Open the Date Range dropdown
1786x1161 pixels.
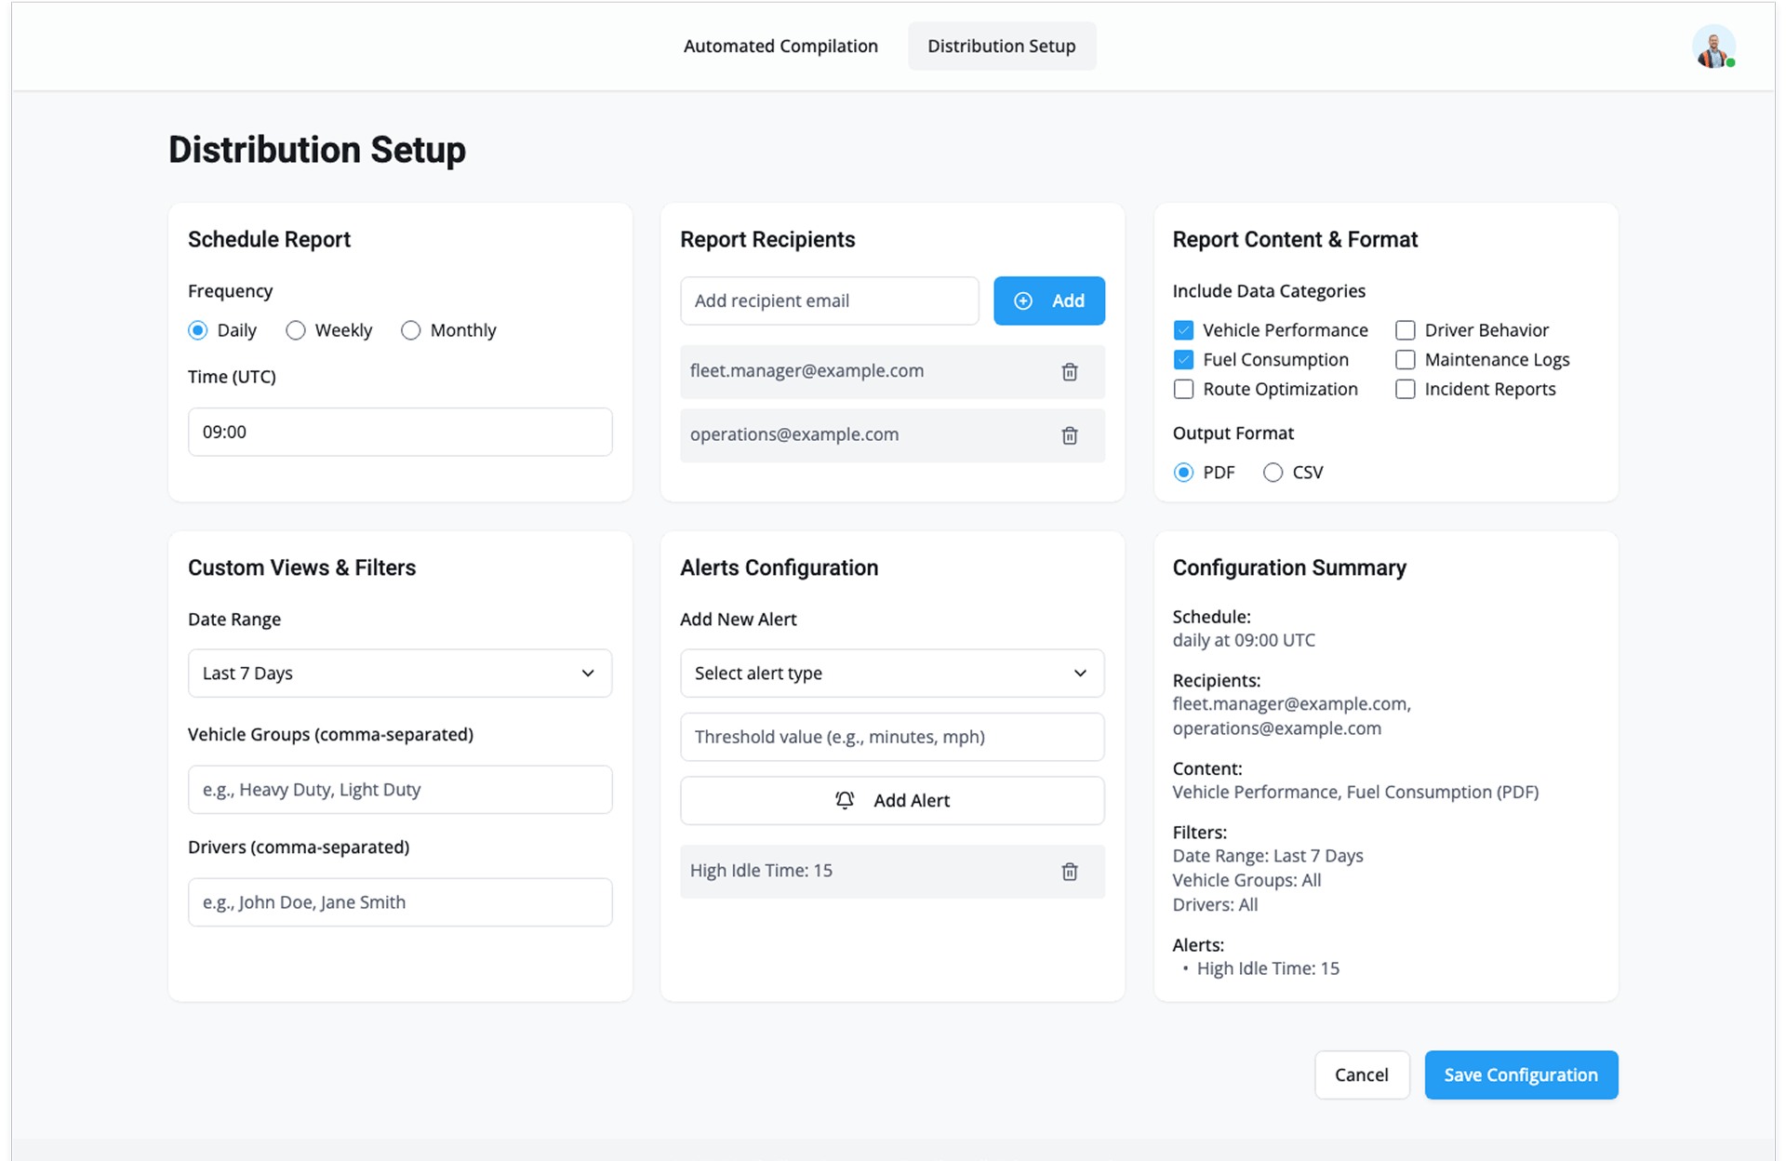[400, 674]
